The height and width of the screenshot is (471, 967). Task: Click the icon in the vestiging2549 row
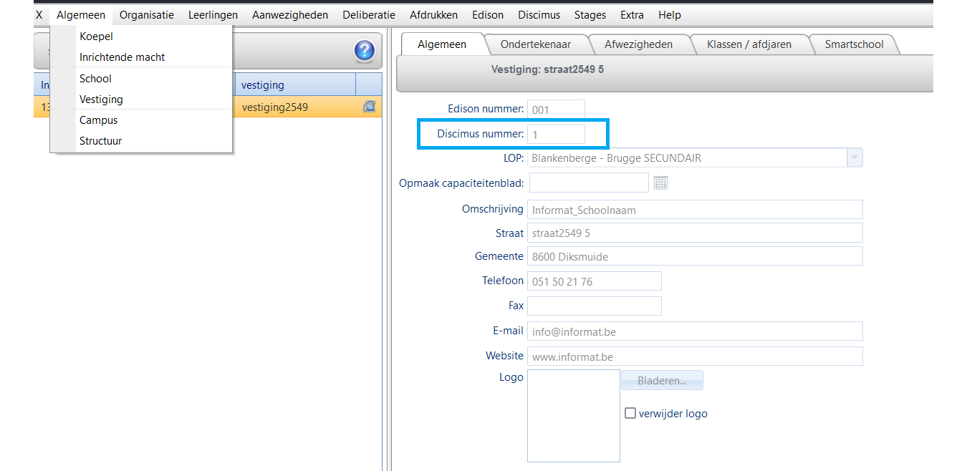click(x=369, y=107)
